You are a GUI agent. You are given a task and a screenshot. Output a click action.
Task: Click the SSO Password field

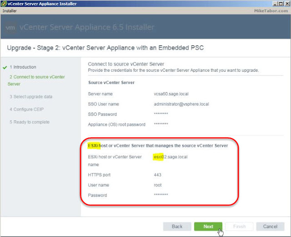[x=161, y=114]
